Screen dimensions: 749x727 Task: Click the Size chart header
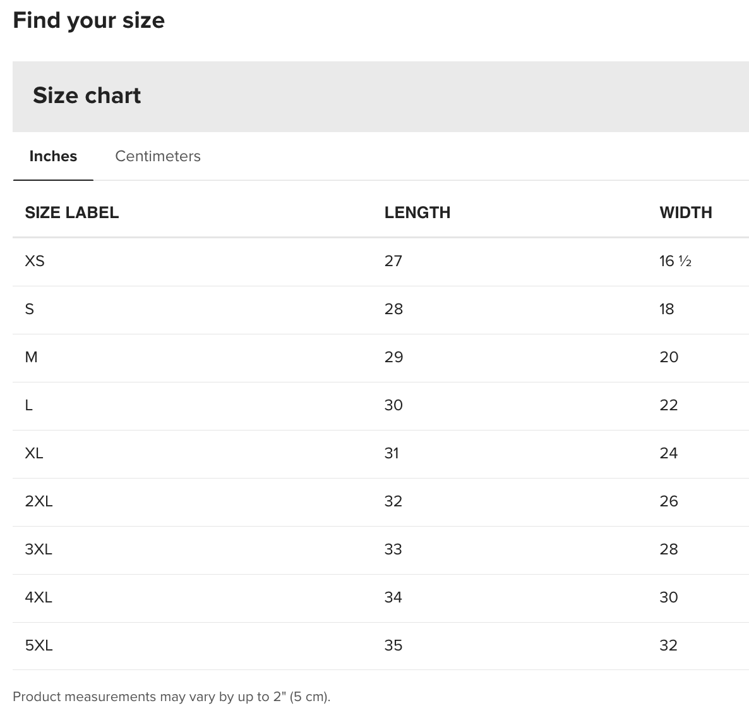point(87,95)
